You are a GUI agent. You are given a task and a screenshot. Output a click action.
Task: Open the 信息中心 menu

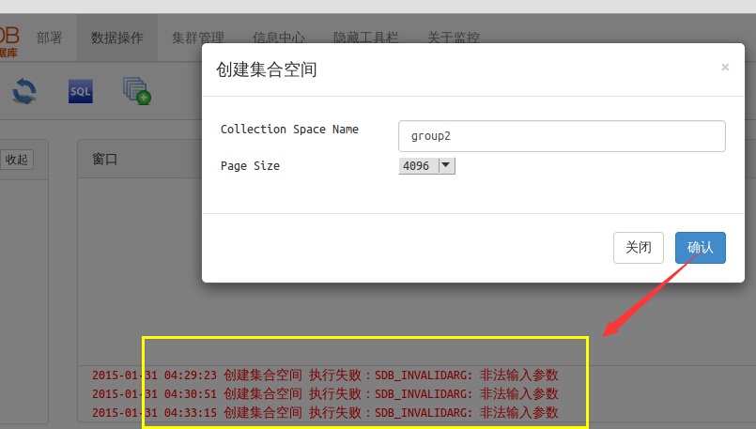(279, 38)
